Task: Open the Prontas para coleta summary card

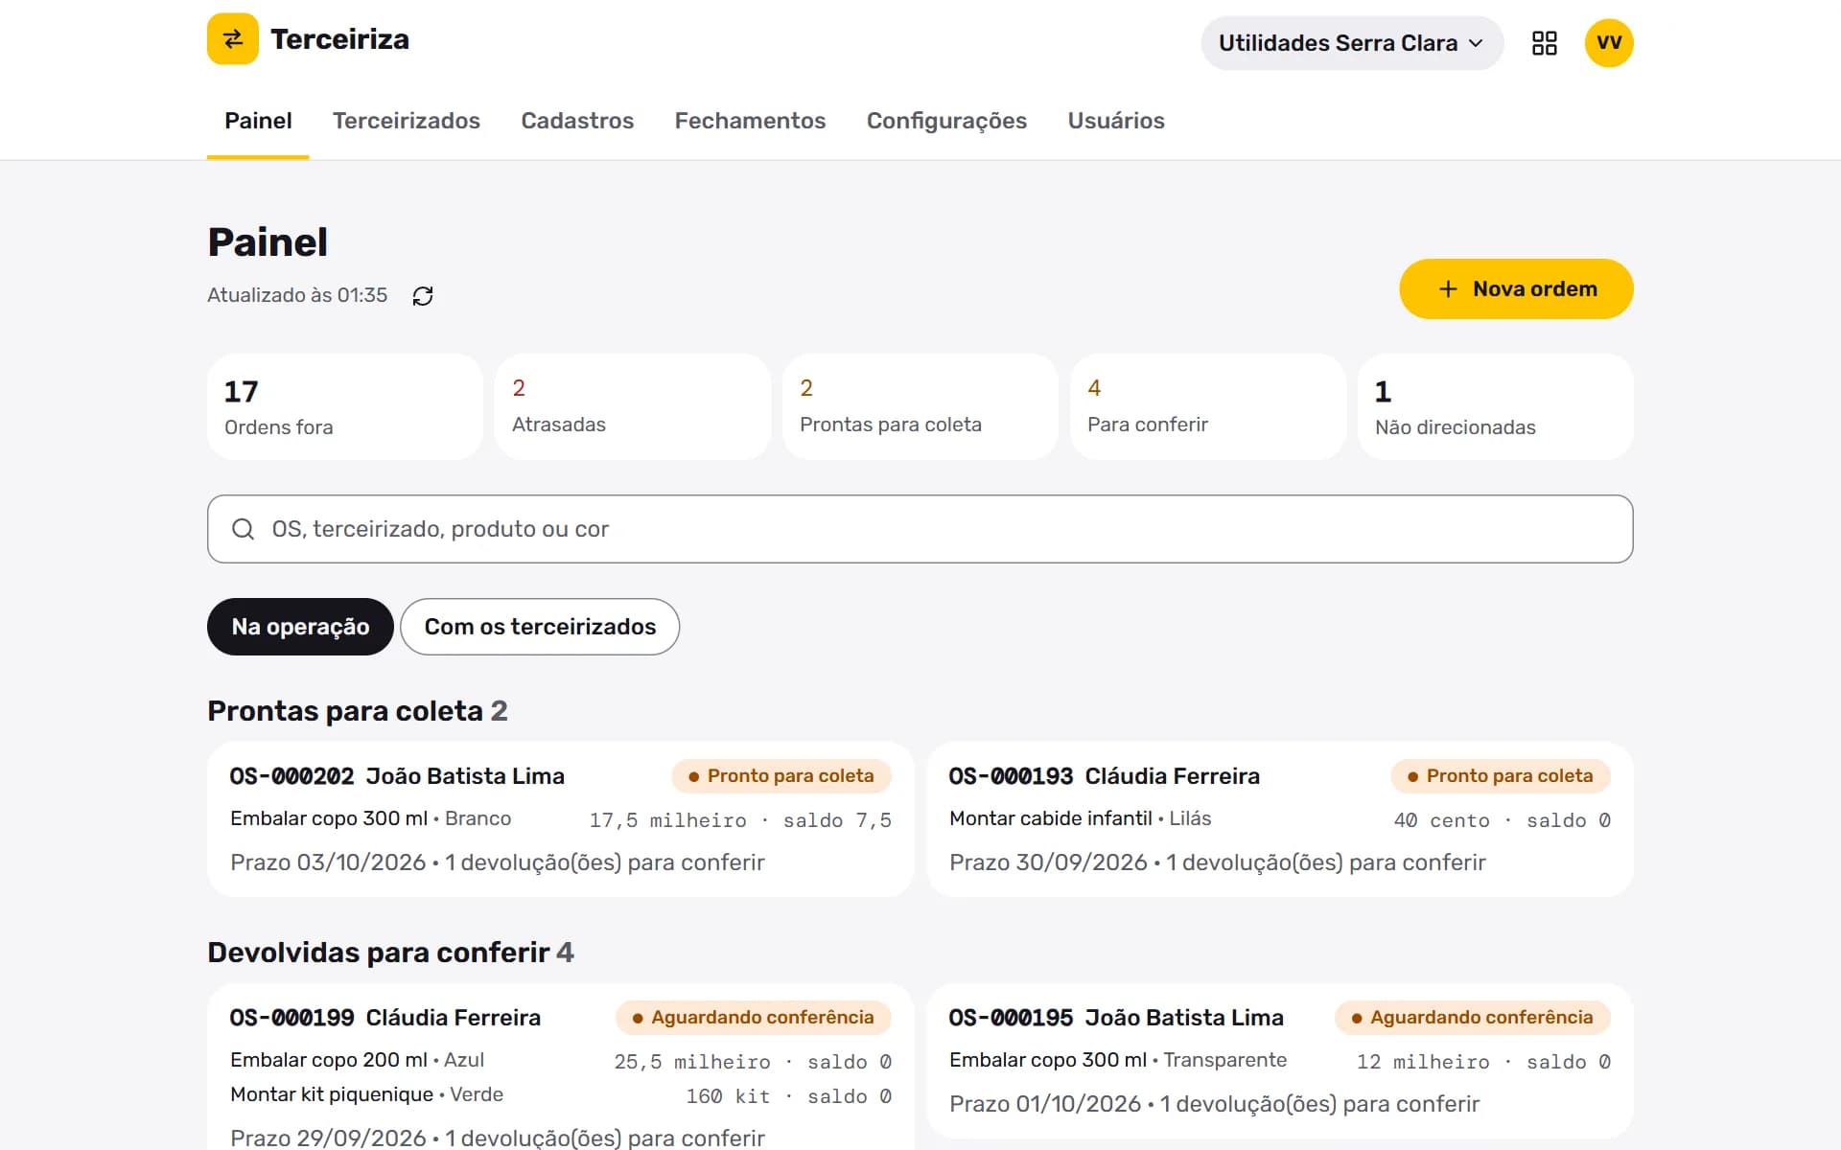Action: pos(920,407)
